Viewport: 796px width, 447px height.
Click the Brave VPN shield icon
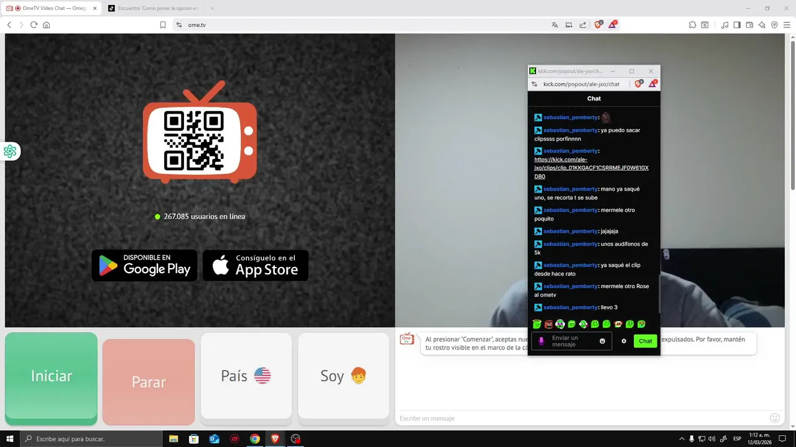[774, 25]
